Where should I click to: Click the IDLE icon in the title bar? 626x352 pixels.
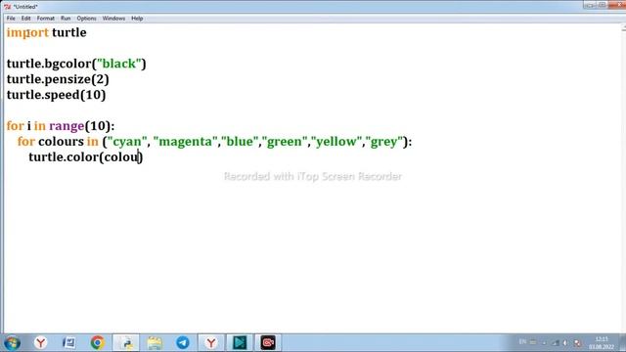(x=8, y=7)
